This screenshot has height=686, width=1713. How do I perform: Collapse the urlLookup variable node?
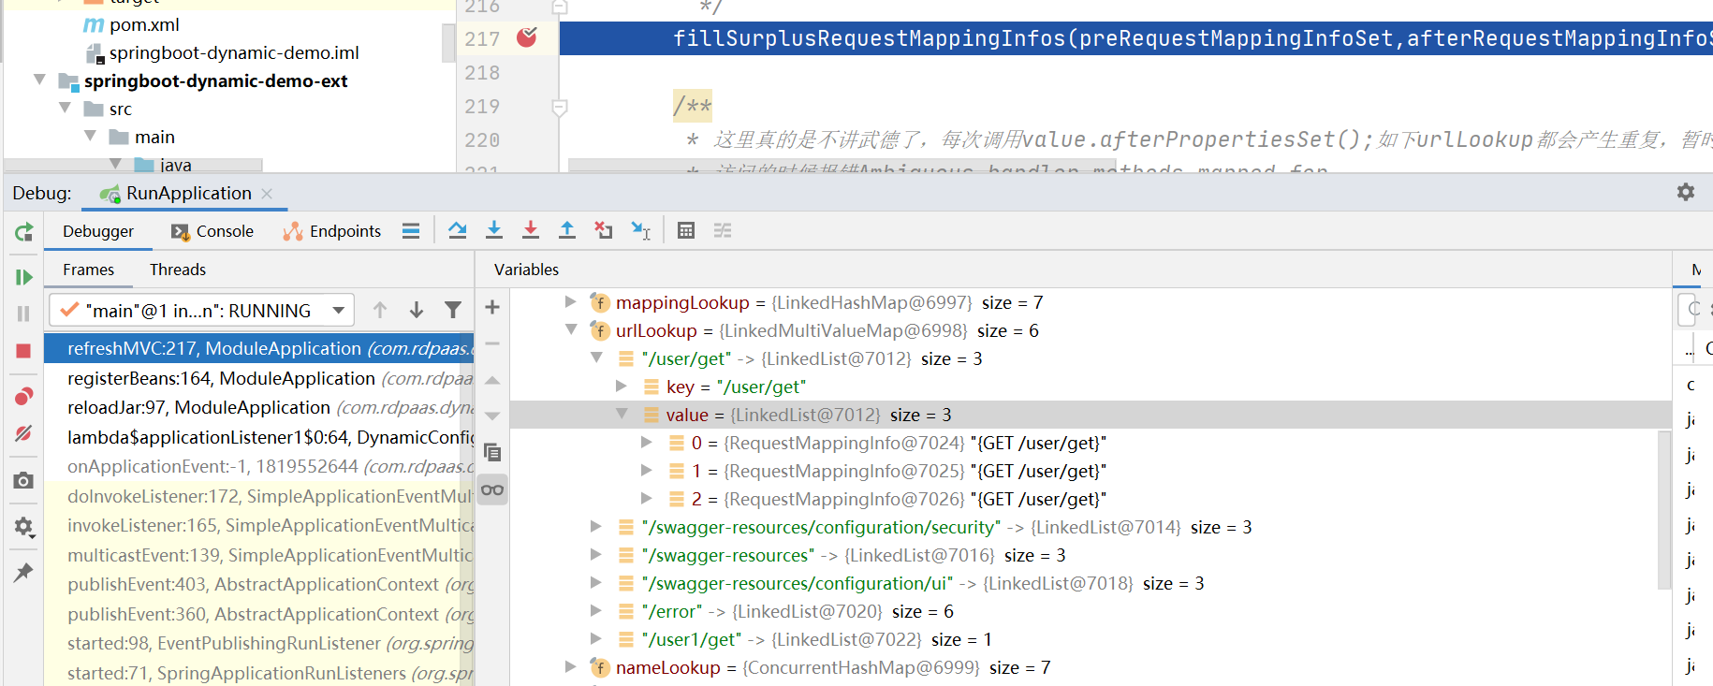click(570, 329)
